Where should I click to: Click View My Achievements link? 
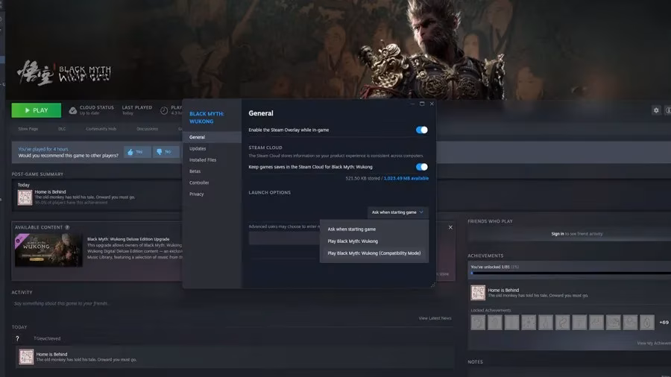click(x=654, y=343)
